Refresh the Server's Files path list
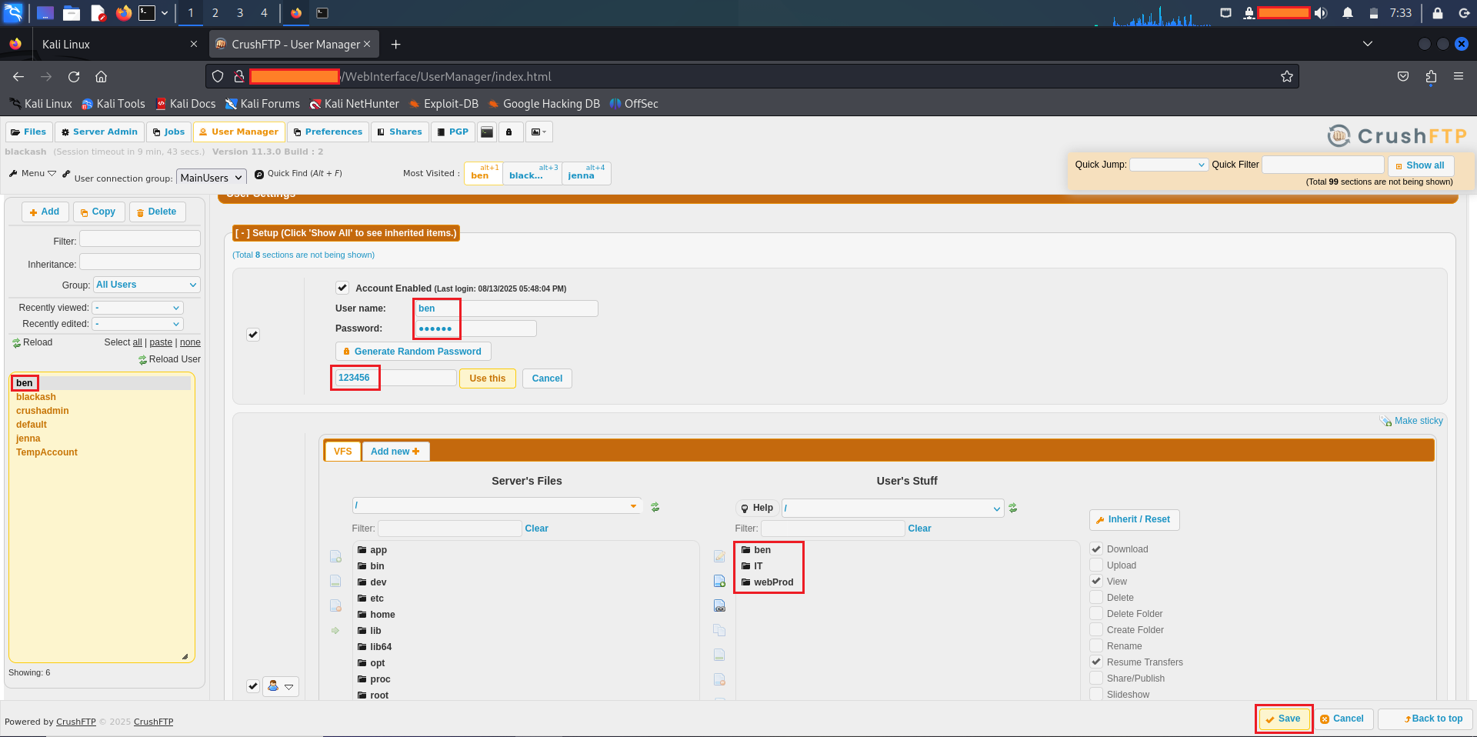 coord(655,507)
